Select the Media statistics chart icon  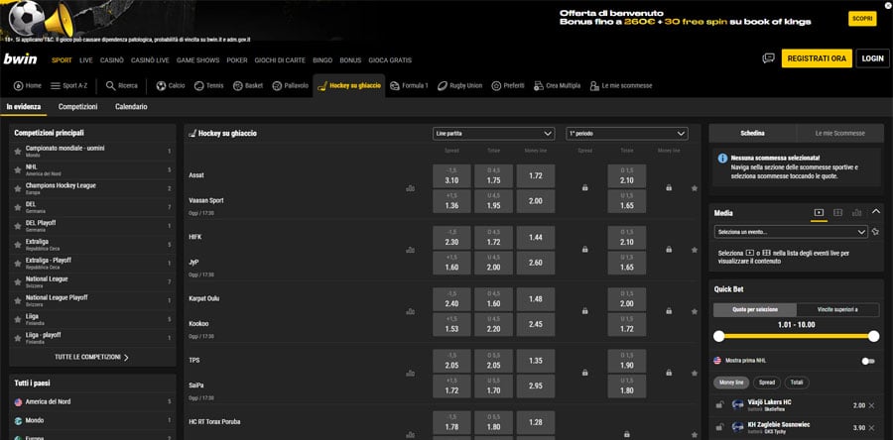pyautogui.click(x=857, y=213)
